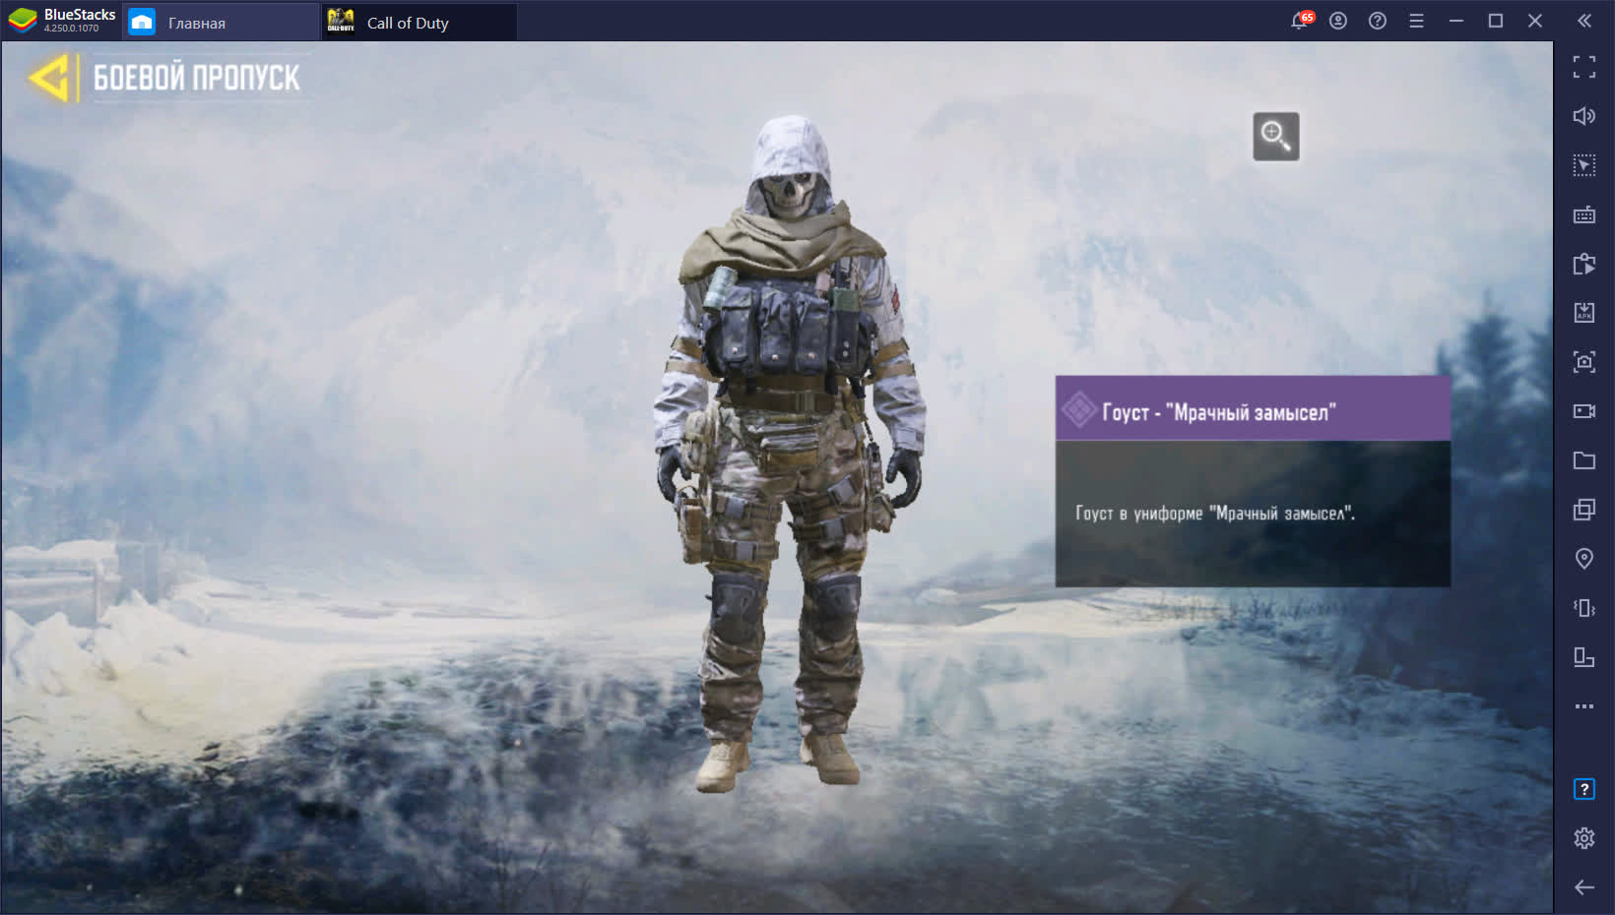The width and height of the screenshot is (1615, 915).
Task: Click the magnifier zoom character button
Action: (x=1275, y=136)
